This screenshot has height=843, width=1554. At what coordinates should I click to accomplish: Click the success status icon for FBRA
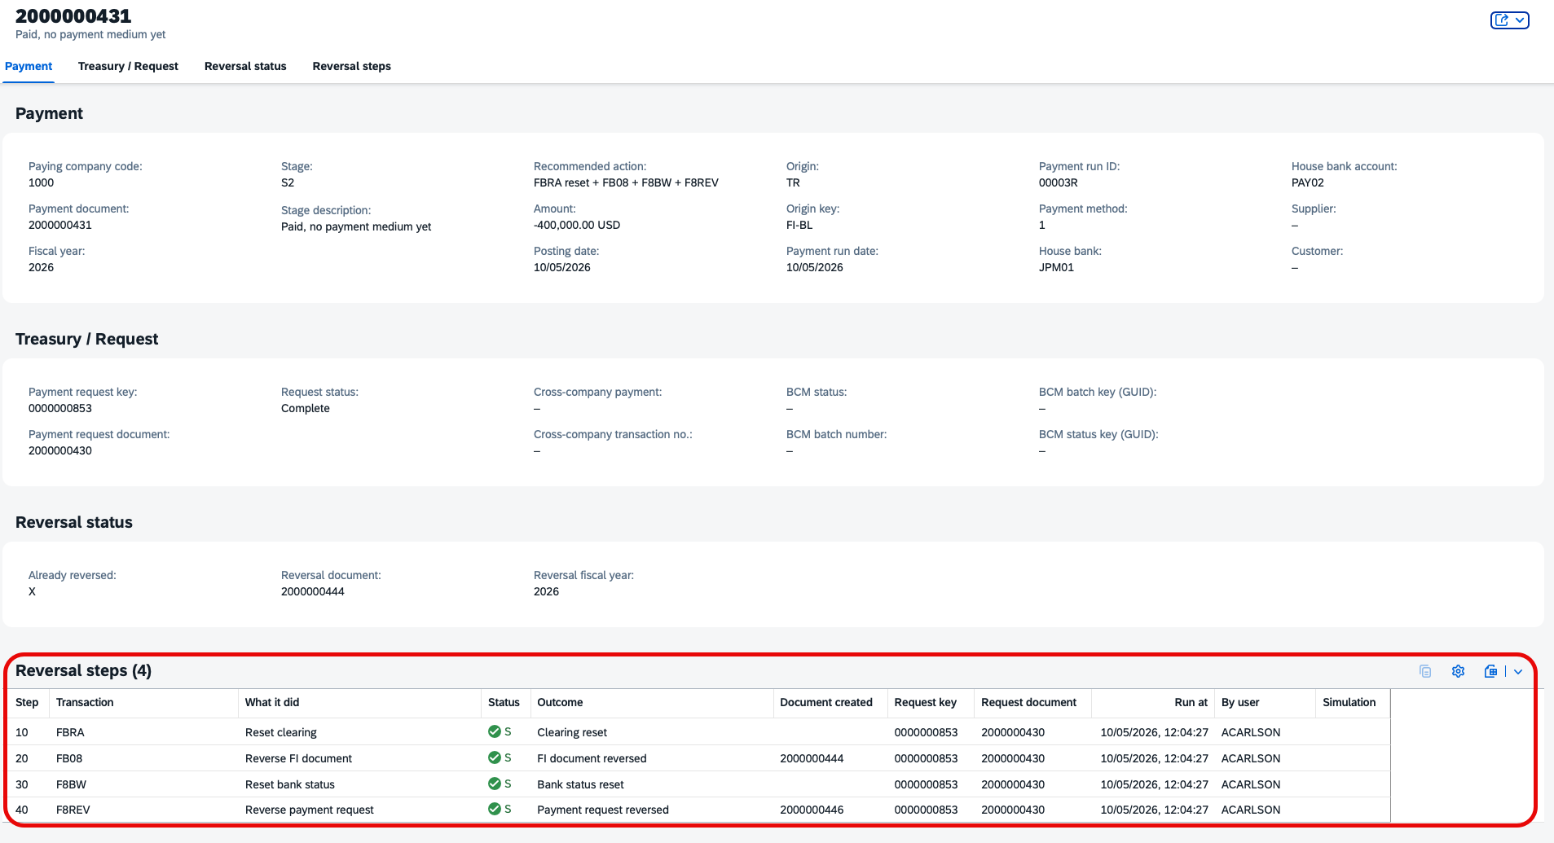[494, 731]
